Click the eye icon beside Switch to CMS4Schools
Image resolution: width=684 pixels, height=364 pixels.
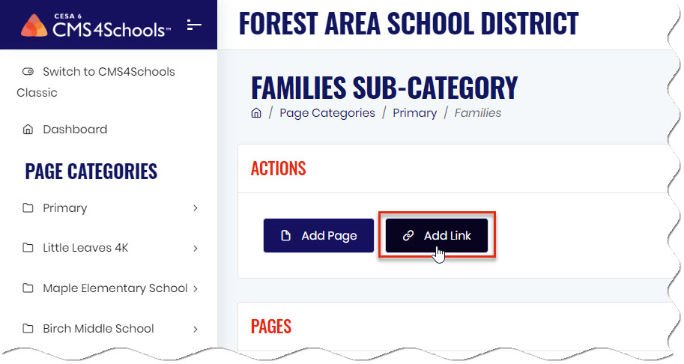point(28,71)
